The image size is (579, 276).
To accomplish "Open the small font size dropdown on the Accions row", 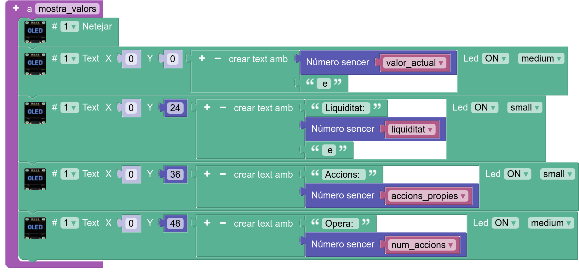I will tap(557, 174).
